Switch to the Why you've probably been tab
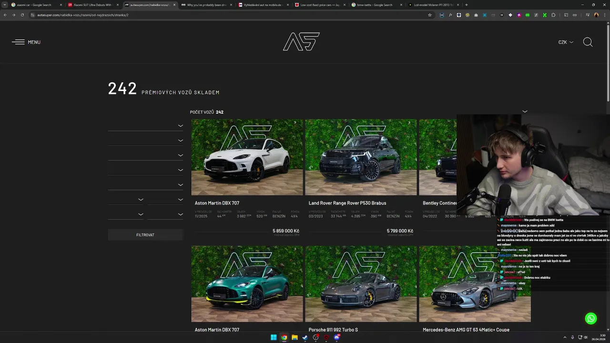Viewport: 610px width, 343px height. point(206,5)
